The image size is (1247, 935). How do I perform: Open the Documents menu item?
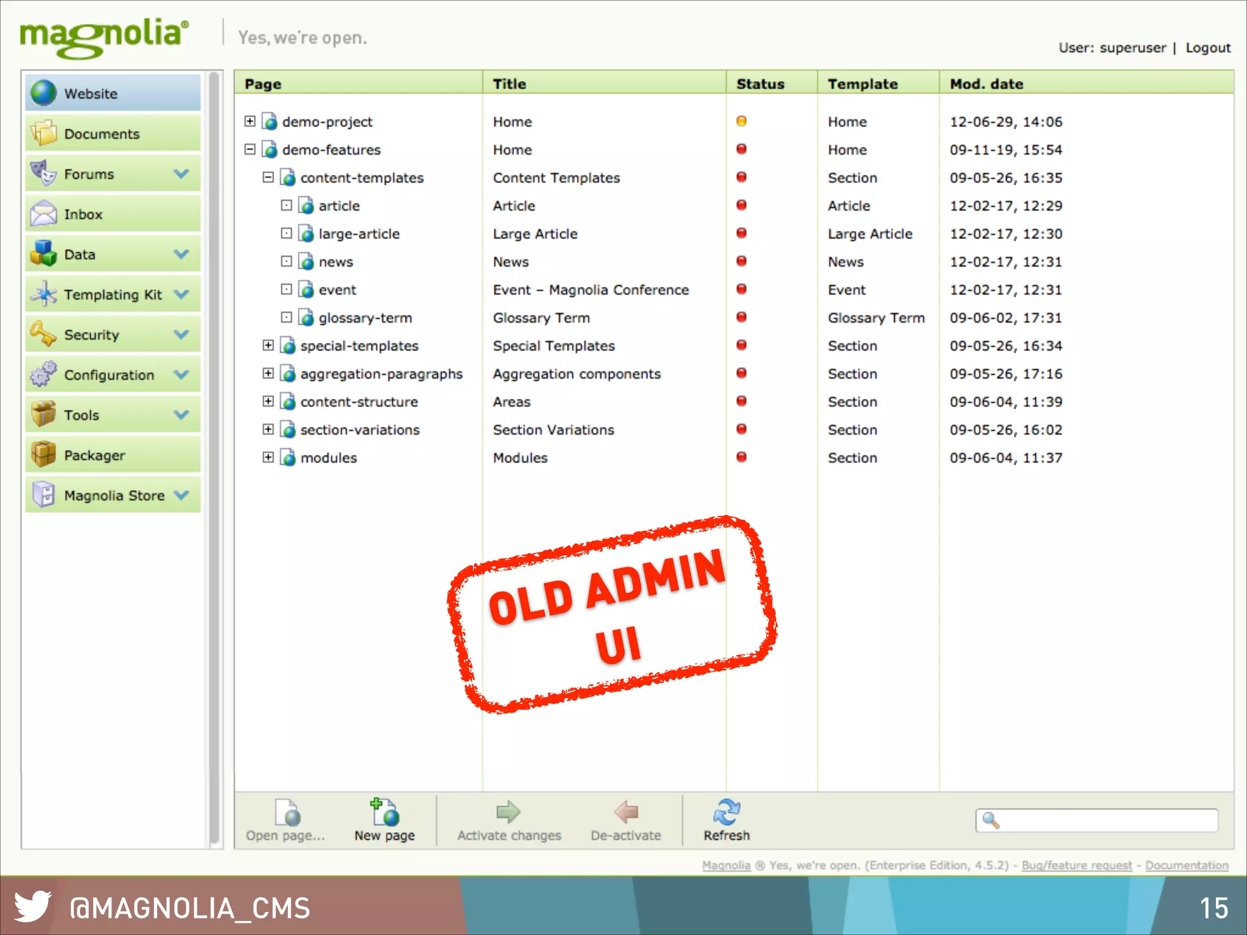102,134
